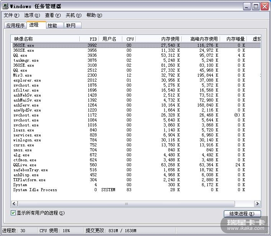Click the left arrow of horizontal scrollbar
Viewport: 271px width, 236px height.
pos(14,204)
